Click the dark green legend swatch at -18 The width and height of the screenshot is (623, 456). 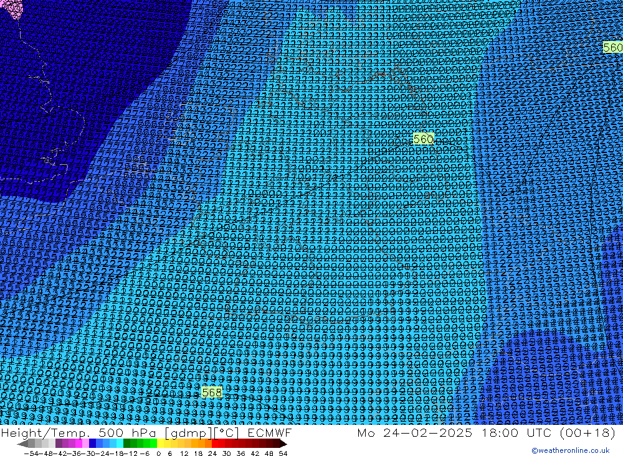click(x=126, y=444)
